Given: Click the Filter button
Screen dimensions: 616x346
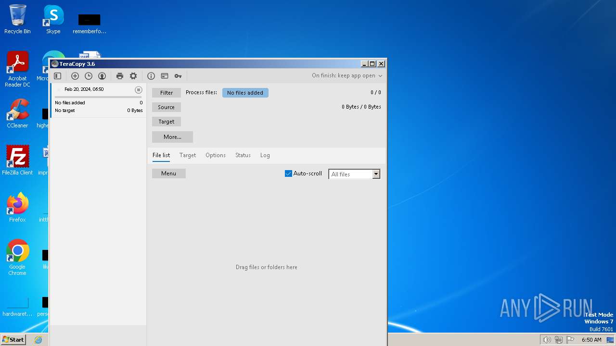Looking at the screenshot, I should [x=167, y=93].
